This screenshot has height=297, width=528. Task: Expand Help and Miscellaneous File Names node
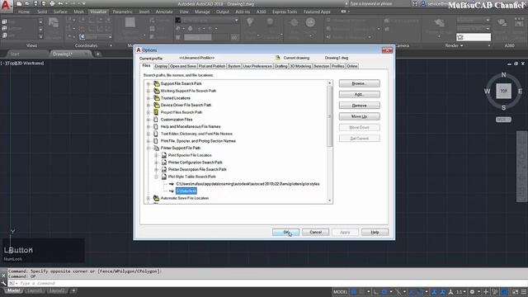tap(148, 126)
